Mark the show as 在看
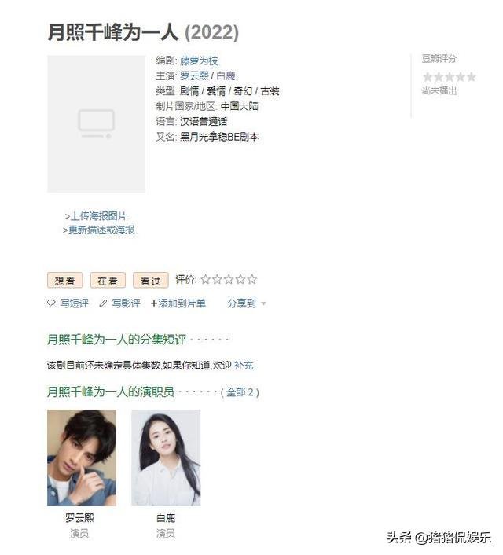 pyautogui.click(x=108, y=281)
